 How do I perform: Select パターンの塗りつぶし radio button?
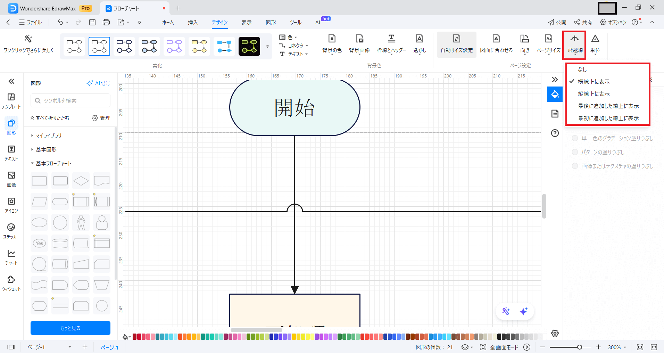tap(575, 152)
